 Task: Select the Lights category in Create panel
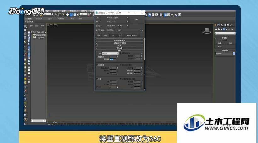tap(221, 29)
